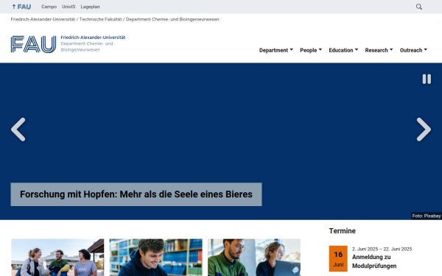The width and height of the screenshot is (442, 276).
Task: Open thumbnail of three students sitting outdoors
Action: (x=57, y=258)
